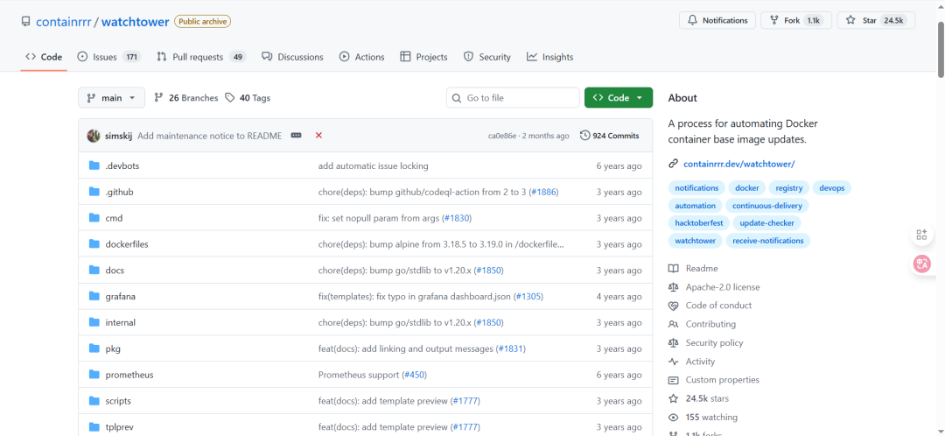Open the .devbots folder icon
The width and height of the screenshot is (945, 436).
pyautogui.click(x=94, y=165)
